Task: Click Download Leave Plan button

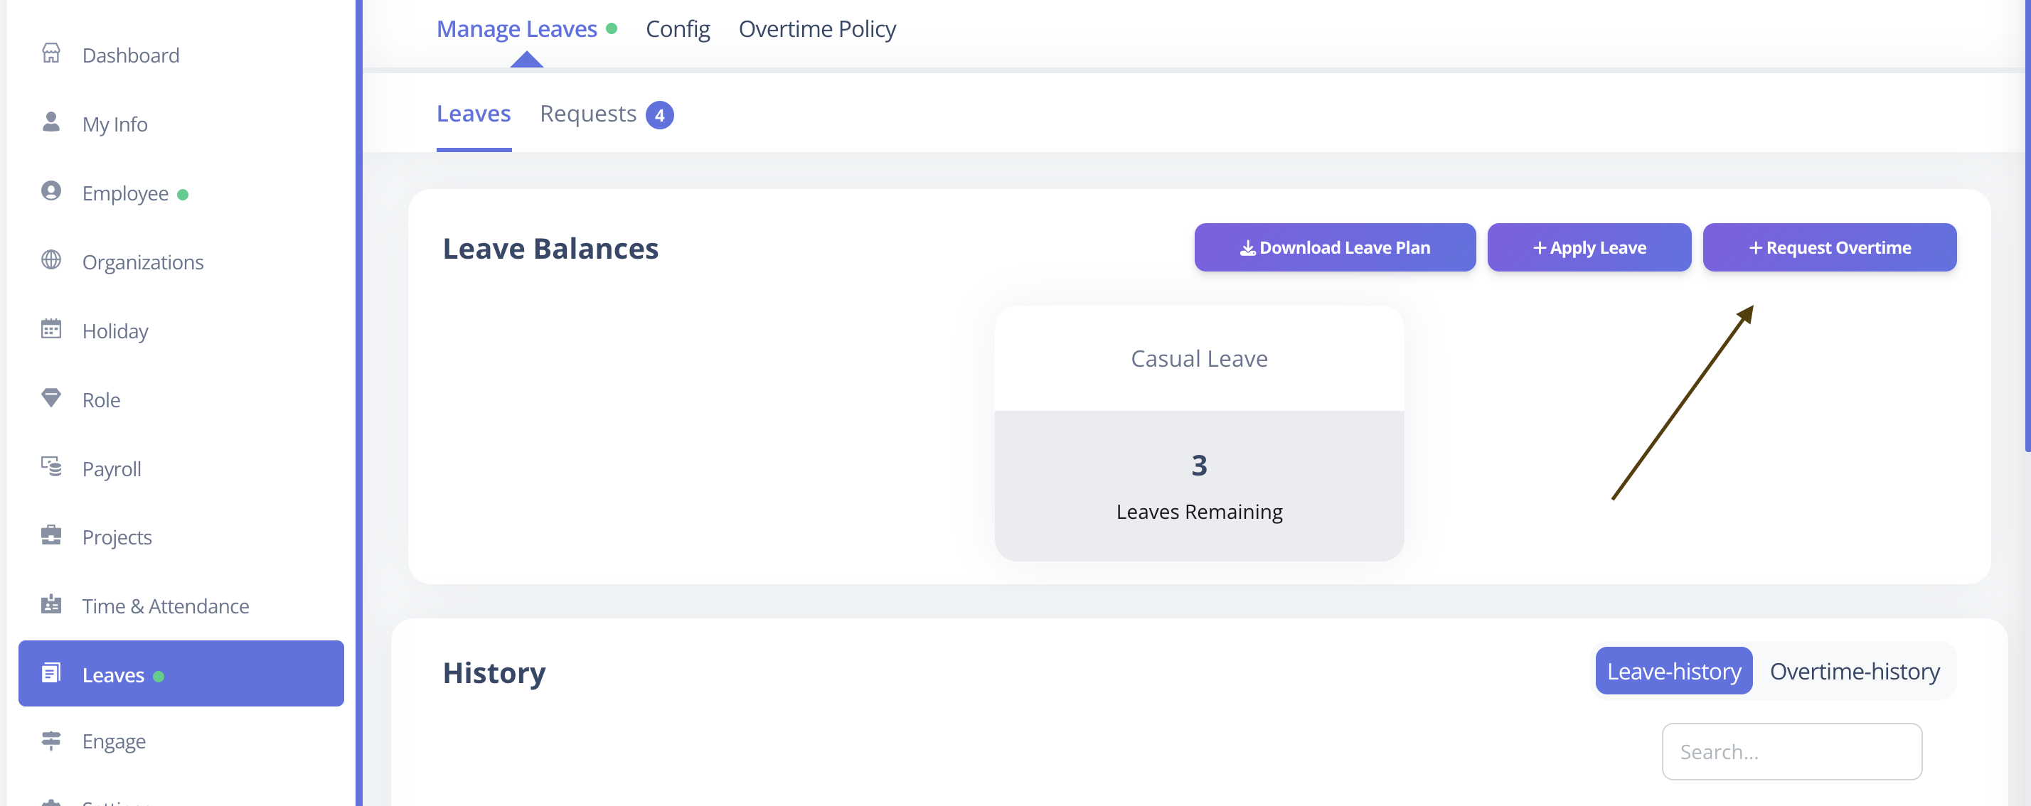Action: click(x=1335, y=247)
